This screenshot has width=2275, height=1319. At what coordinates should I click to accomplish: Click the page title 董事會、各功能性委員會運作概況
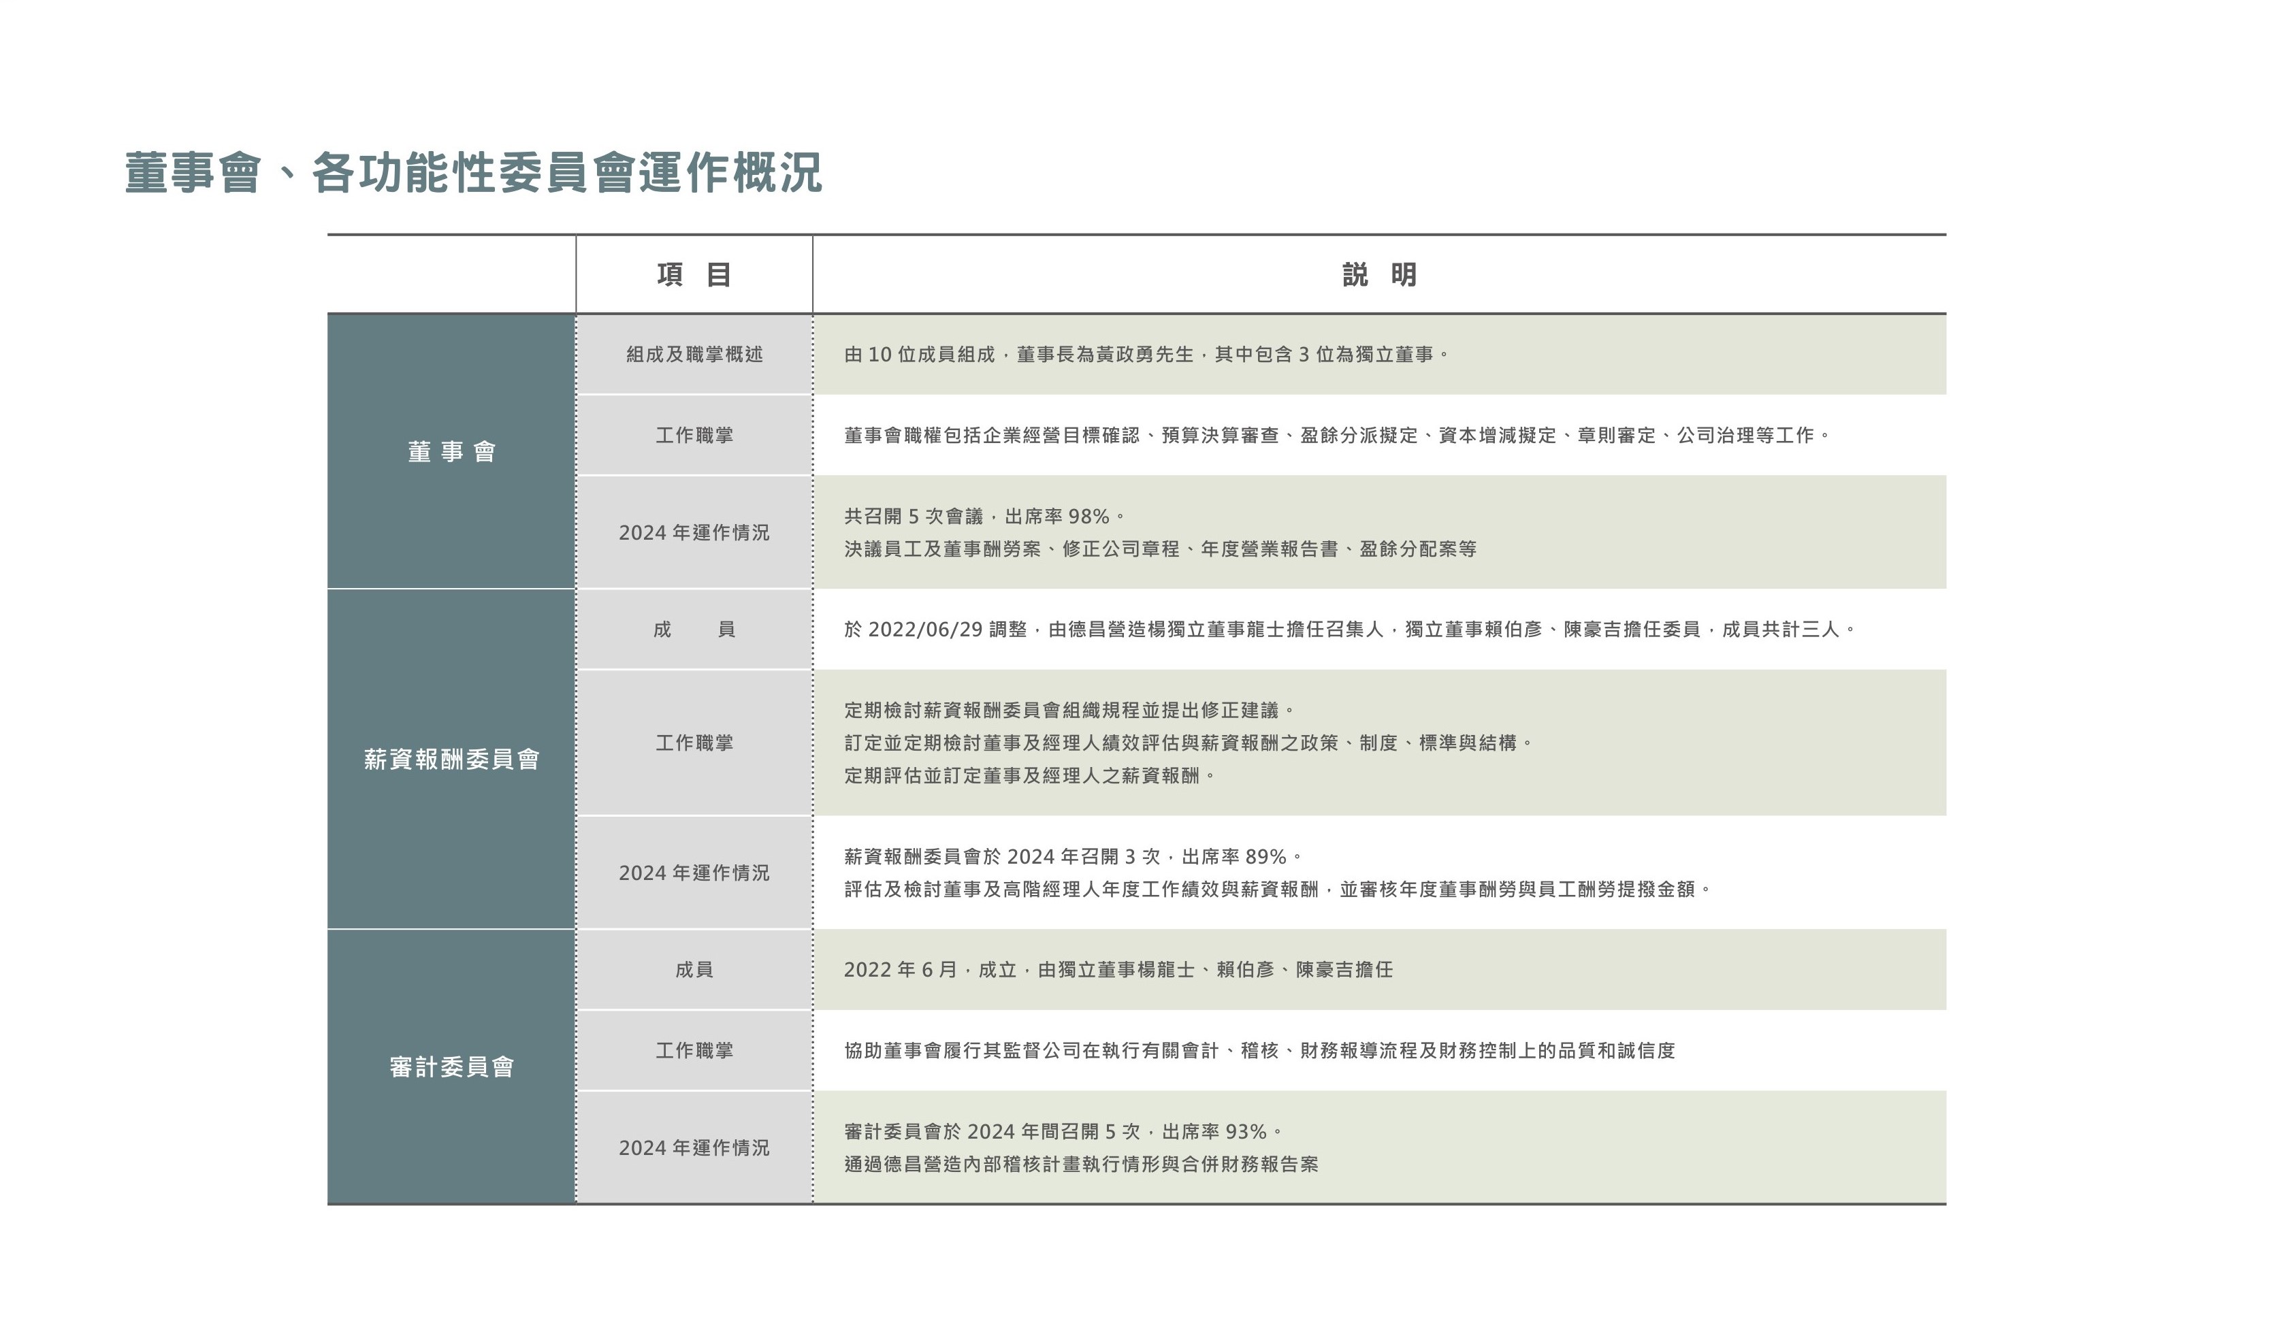click(473, 172)
